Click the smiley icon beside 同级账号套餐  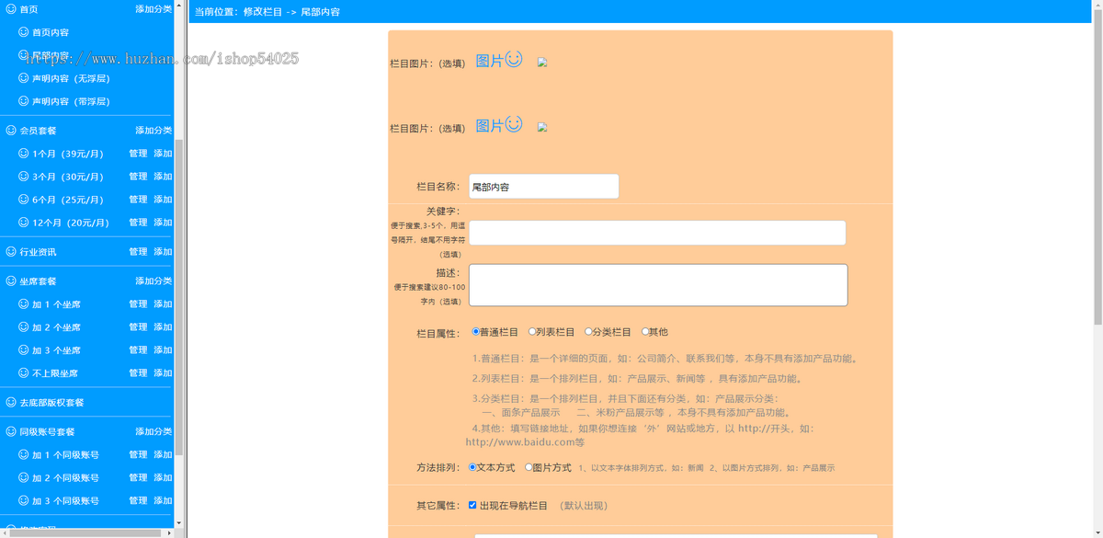tap(11, 432)
